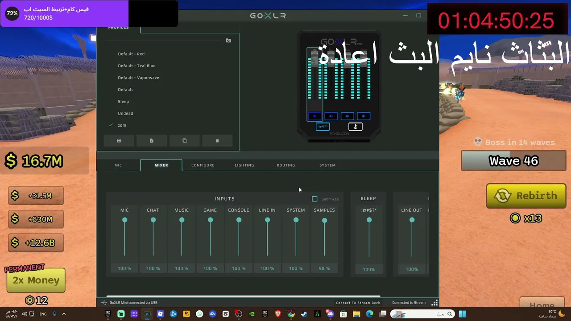Open Rockstar Games Launcher from the taskbar

(186, 314)
